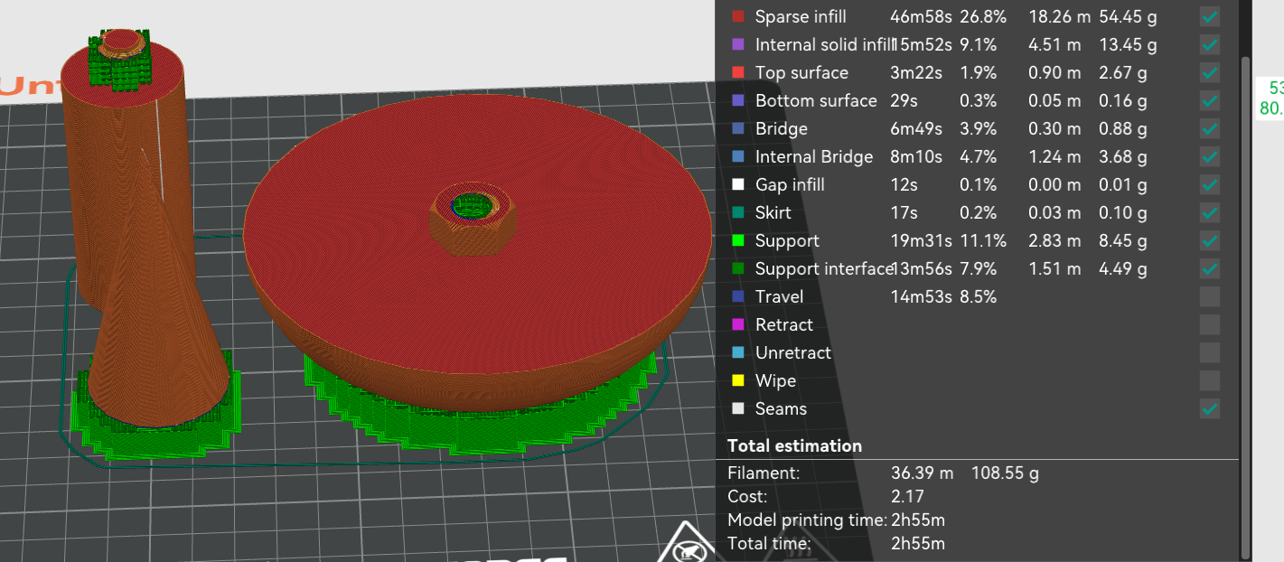Toggle the Top surface checkbox

[x=1210, y=72]
